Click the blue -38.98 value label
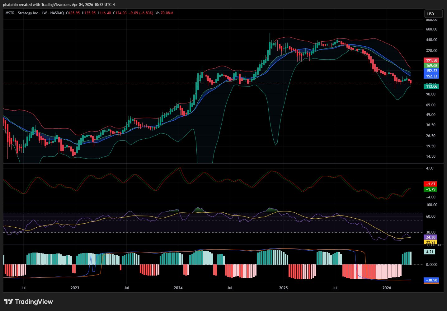This screenshot has height=311, width=447. point(431,280)
